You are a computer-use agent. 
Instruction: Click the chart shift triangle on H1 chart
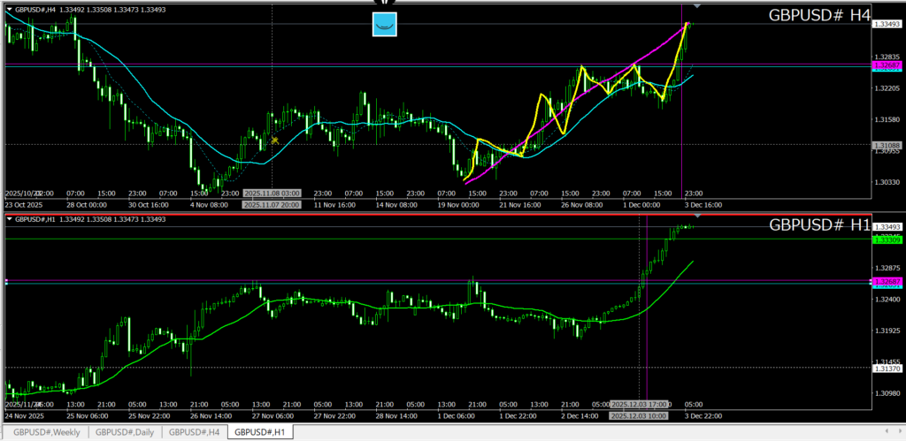696,215
